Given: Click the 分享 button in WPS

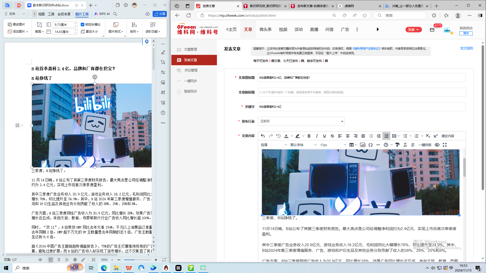Looking at the screenshot, I should click(x=160, y=14).
